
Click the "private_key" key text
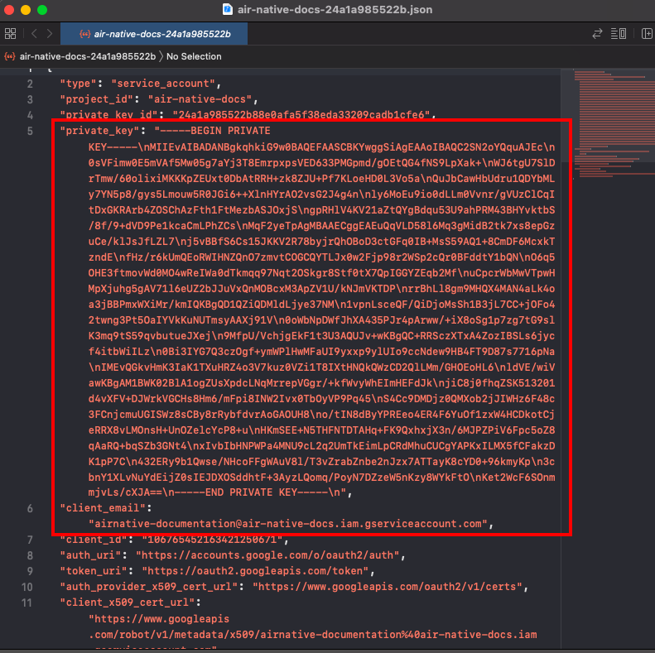point(99,131)
